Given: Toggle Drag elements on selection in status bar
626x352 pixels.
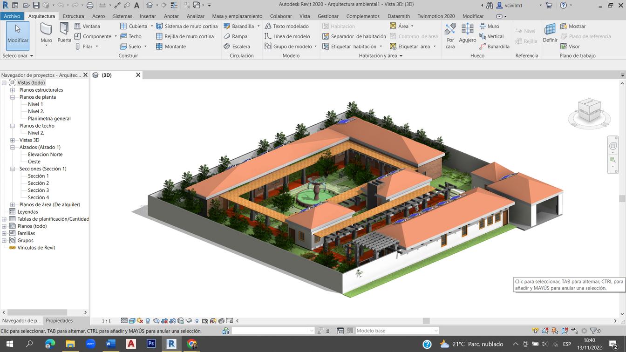Looking at the screenshot, I should pyautogui.click(x=574, y=331).
